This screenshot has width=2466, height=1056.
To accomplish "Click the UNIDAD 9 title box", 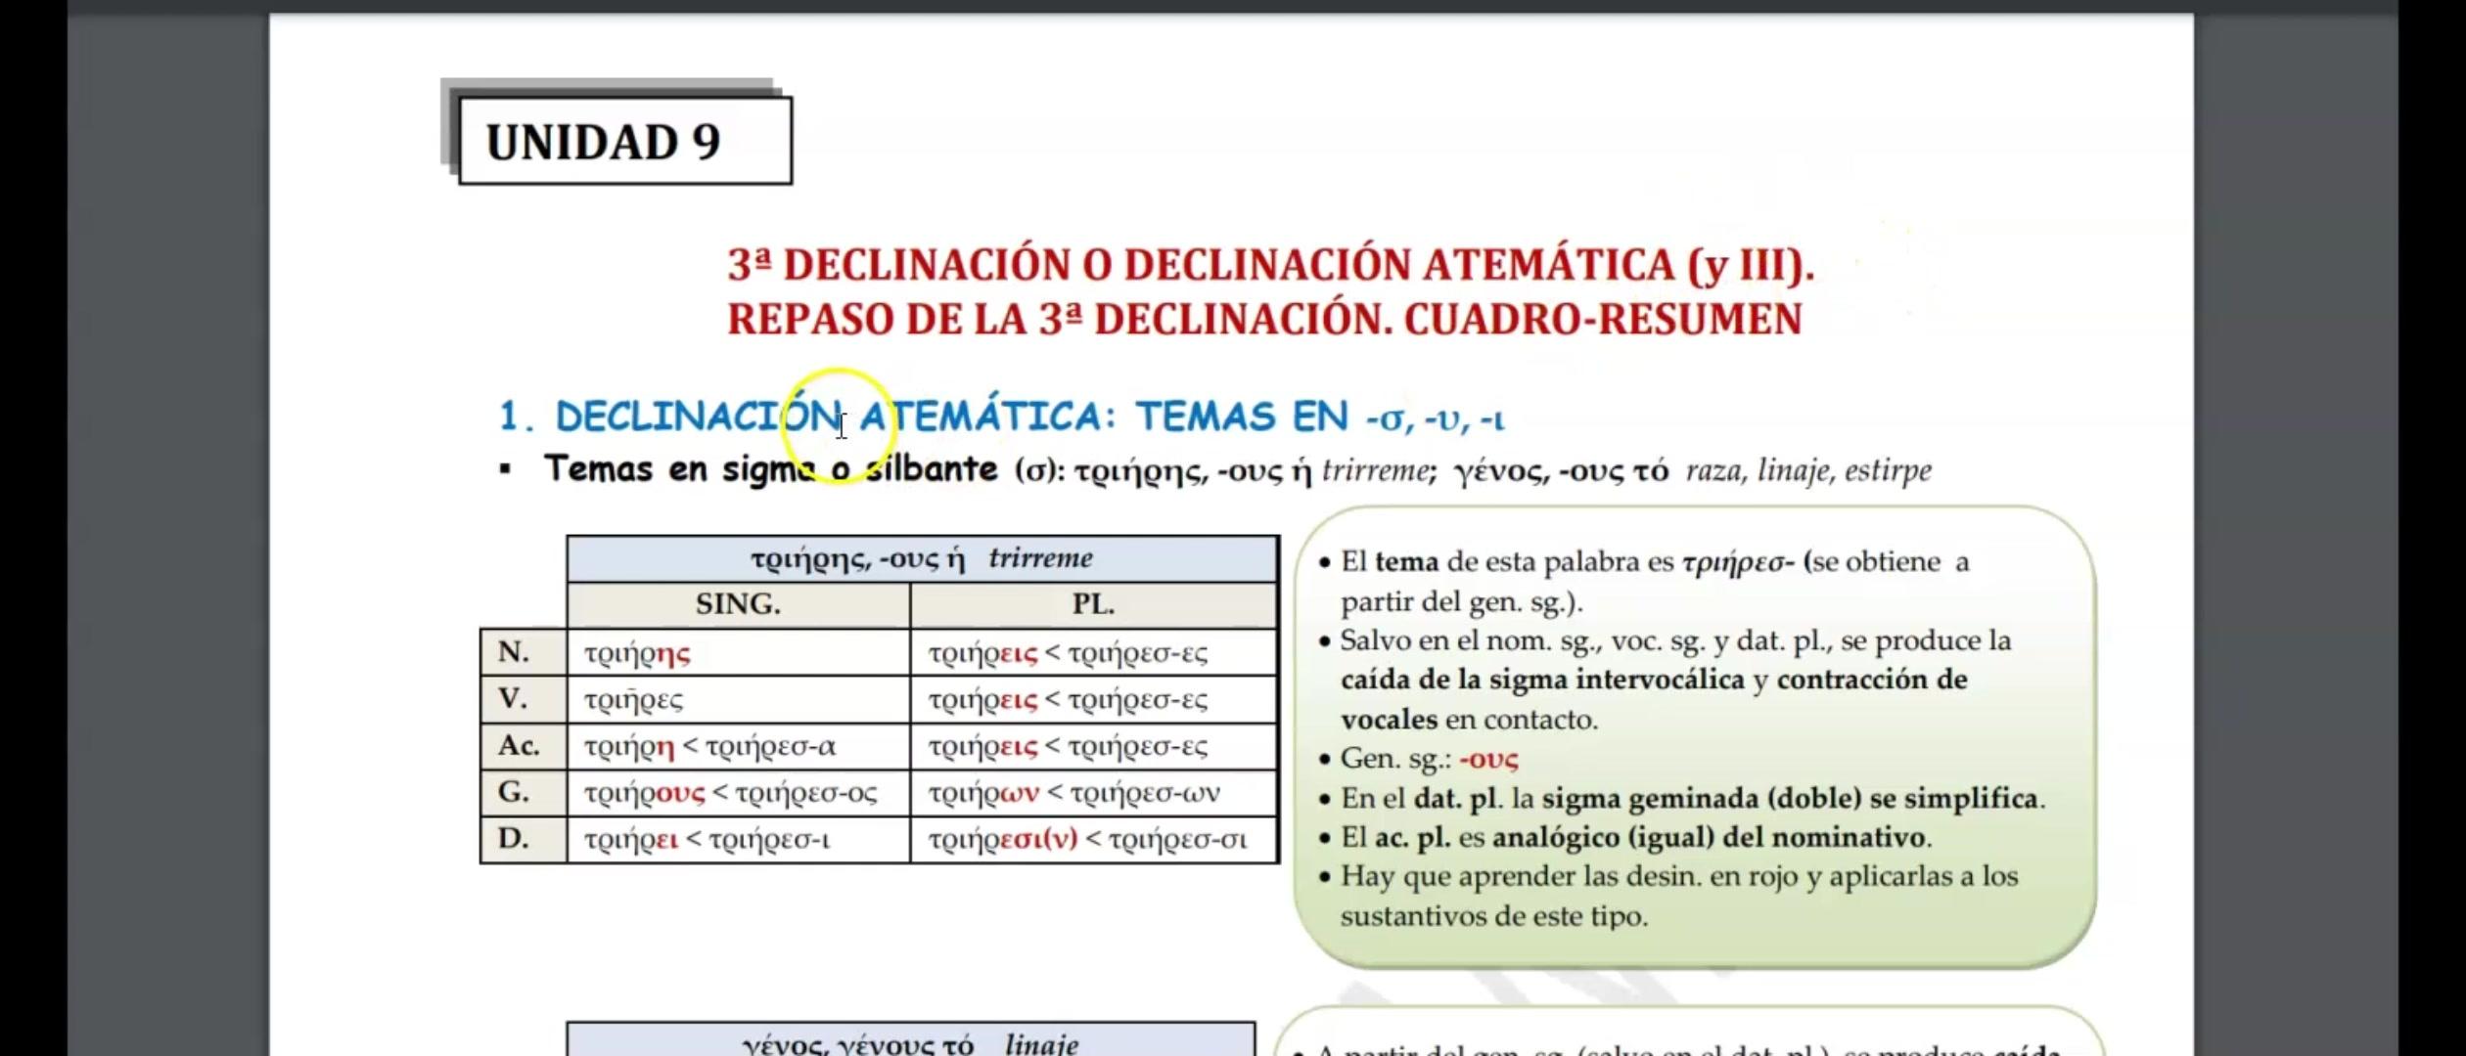I will click(624, 141).
